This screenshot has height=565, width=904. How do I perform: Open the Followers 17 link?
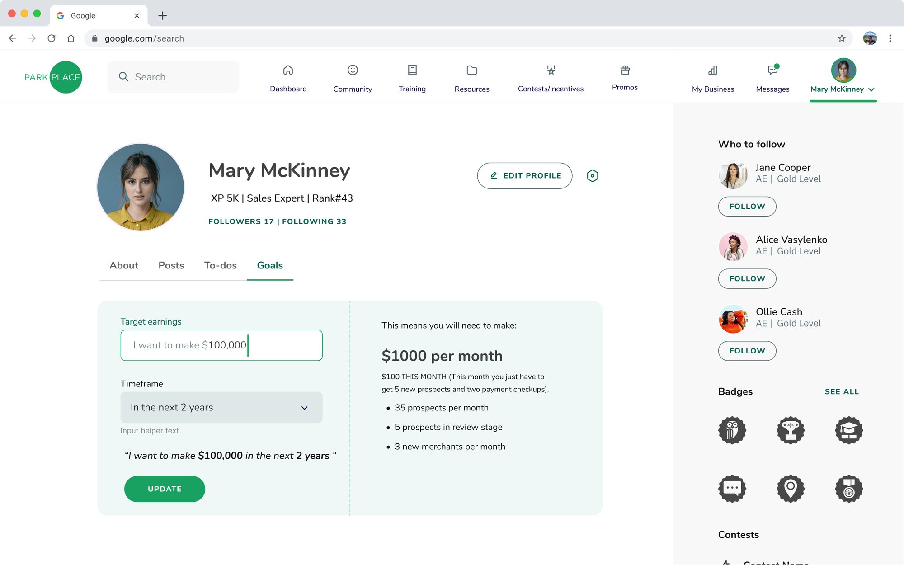pos(241,221)
